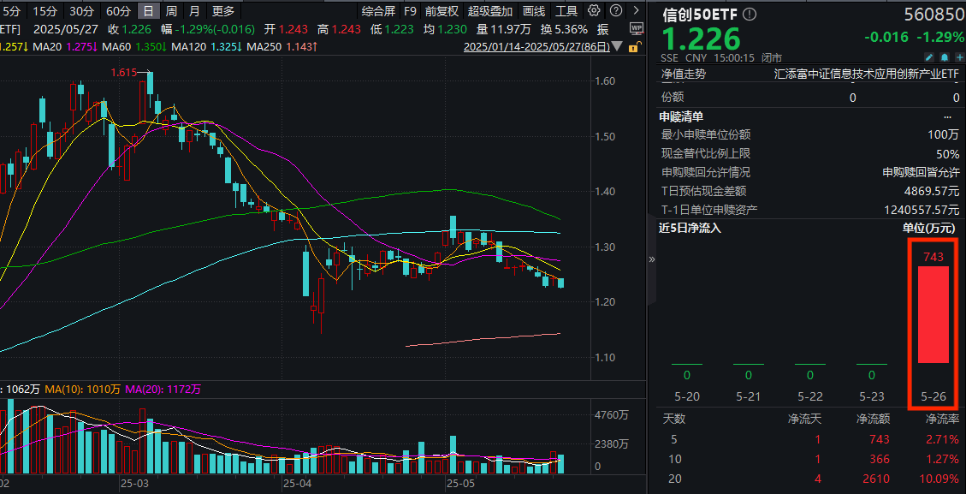Expand the 更多 period options
The height and width of the screenshot is (494, 966).
pyautogui.click(x=223, y=10)
